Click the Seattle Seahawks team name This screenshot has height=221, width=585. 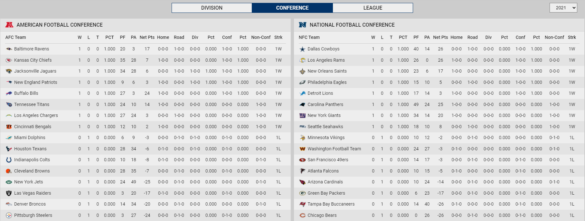coord(325,127)
